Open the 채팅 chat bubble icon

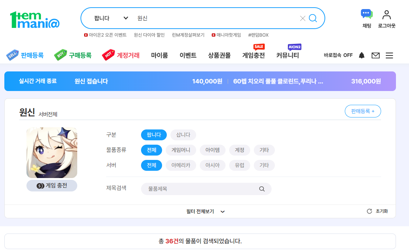tap(367, 14)
